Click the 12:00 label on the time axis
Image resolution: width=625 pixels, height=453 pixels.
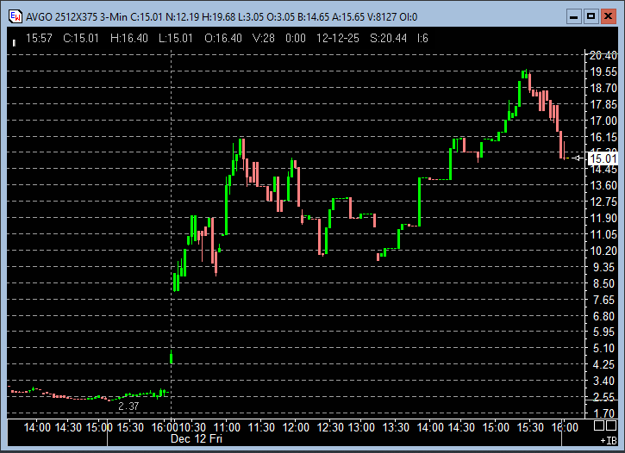(296, 427)
